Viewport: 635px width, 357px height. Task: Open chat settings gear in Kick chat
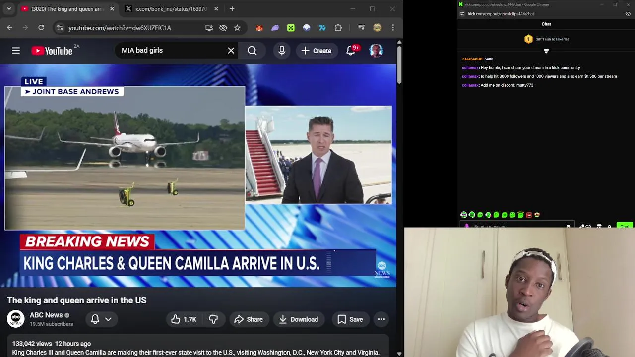coord(610,226)
